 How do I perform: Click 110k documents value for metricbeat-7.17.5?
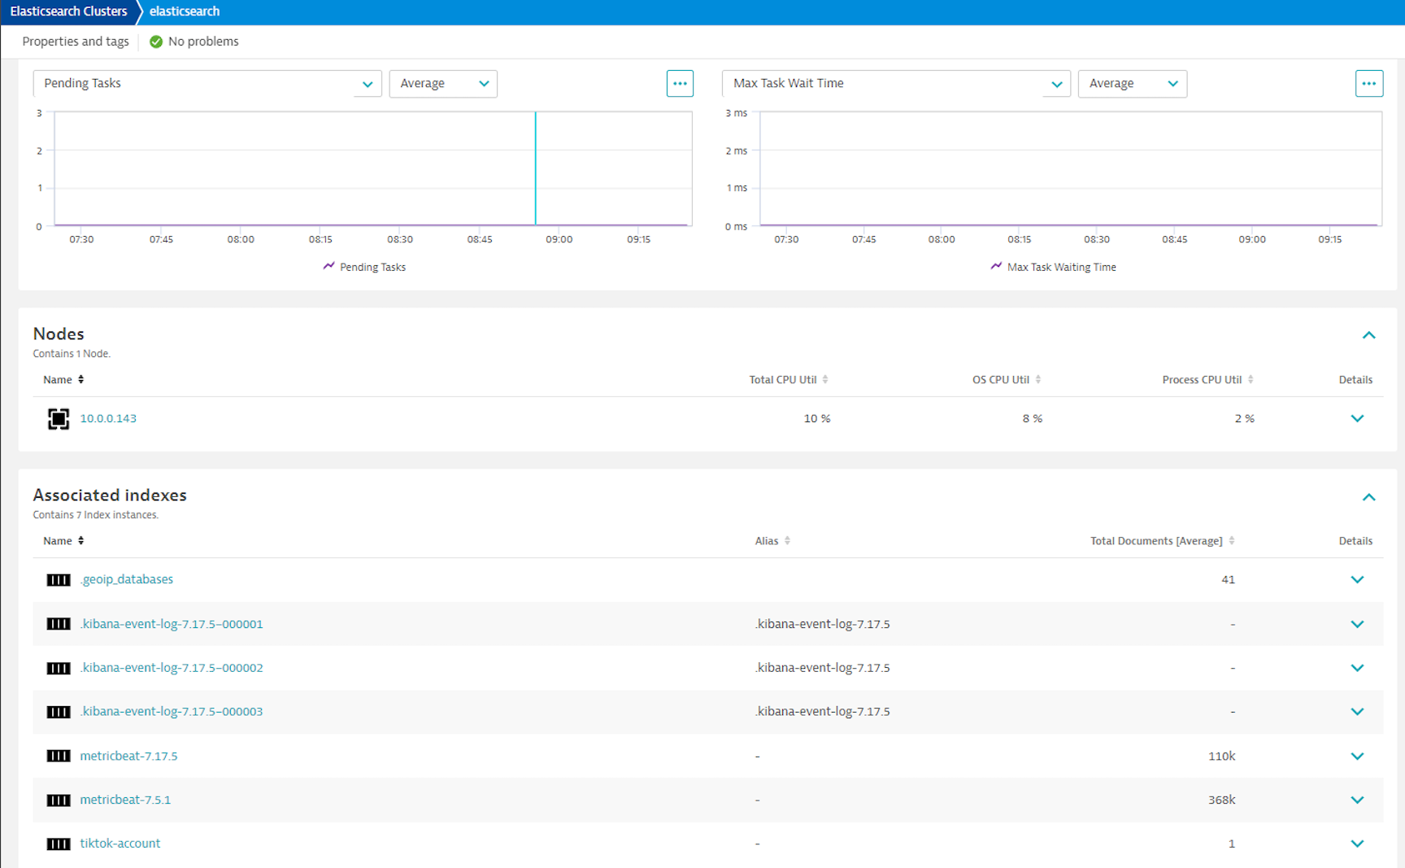point(1221,756)
